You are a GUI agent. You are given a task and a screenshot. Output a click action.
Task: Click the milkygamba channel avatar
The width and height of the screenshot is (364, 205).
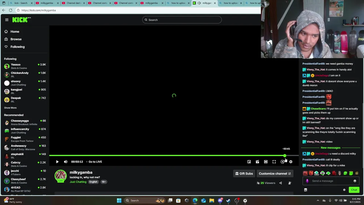pos(61,176)
